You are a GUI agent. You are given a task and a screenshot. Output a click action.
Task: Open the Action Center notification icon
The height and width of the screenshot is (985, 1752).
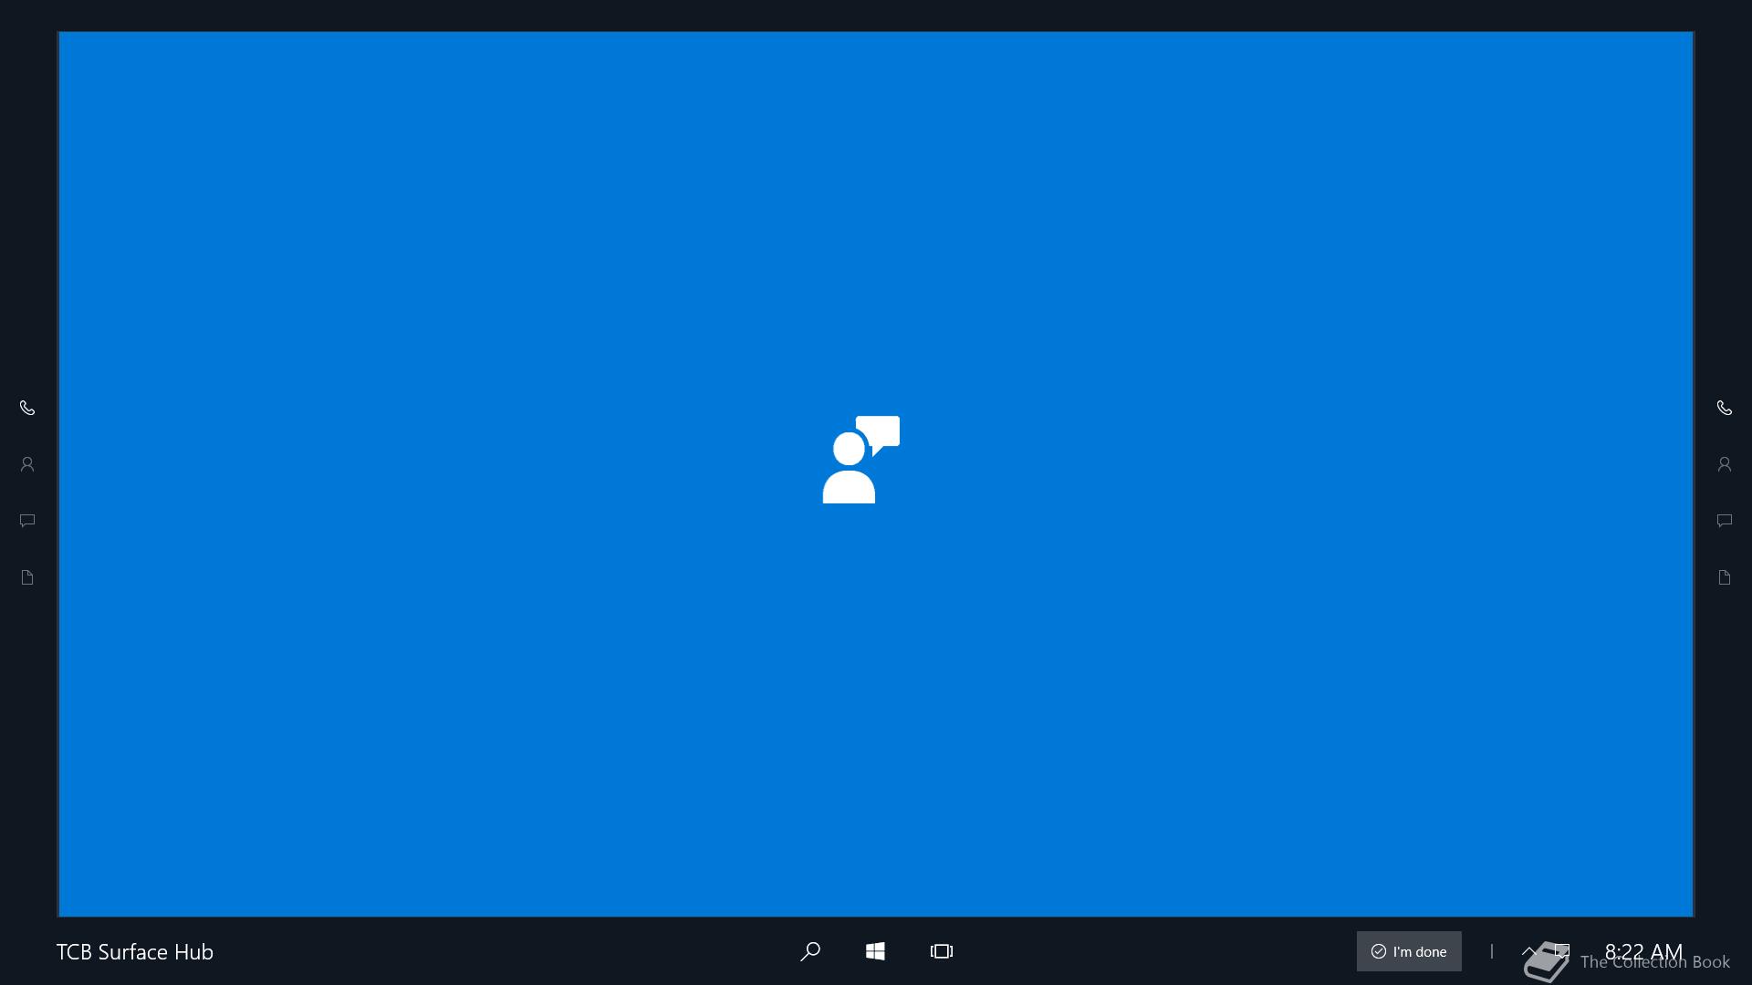(x=1562, y=949)
